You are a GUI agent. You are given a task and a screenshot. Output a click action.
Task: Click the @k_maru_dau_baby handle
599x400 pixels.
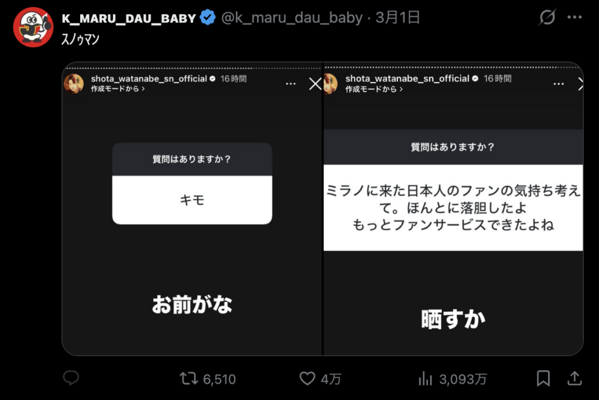pyautogui.click(x=291, y=18)
